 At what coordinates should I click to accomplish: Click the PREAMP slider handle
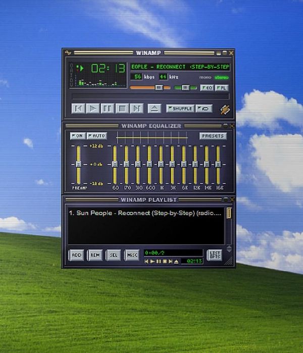tap(78, 164)
